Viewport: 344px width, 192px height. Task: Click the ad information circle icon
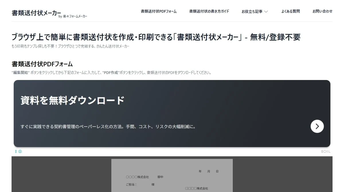pyautogui.click(x=19, y=151)
